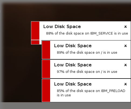Open the 89% of disk space on / message
This screenshot has width=131, height=109.
[87, 53]
